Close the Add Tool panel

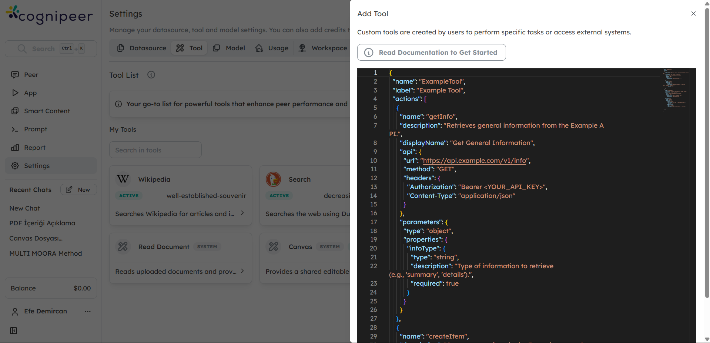coord(693,14)
